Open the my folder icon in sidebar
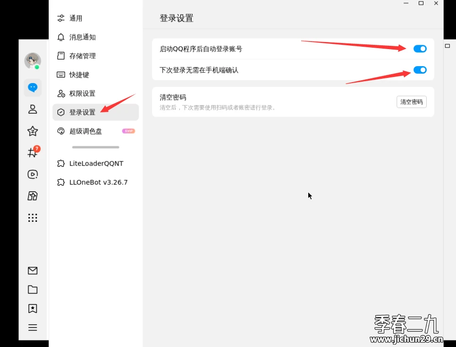The image size is (456, 347). click(33, 289)
